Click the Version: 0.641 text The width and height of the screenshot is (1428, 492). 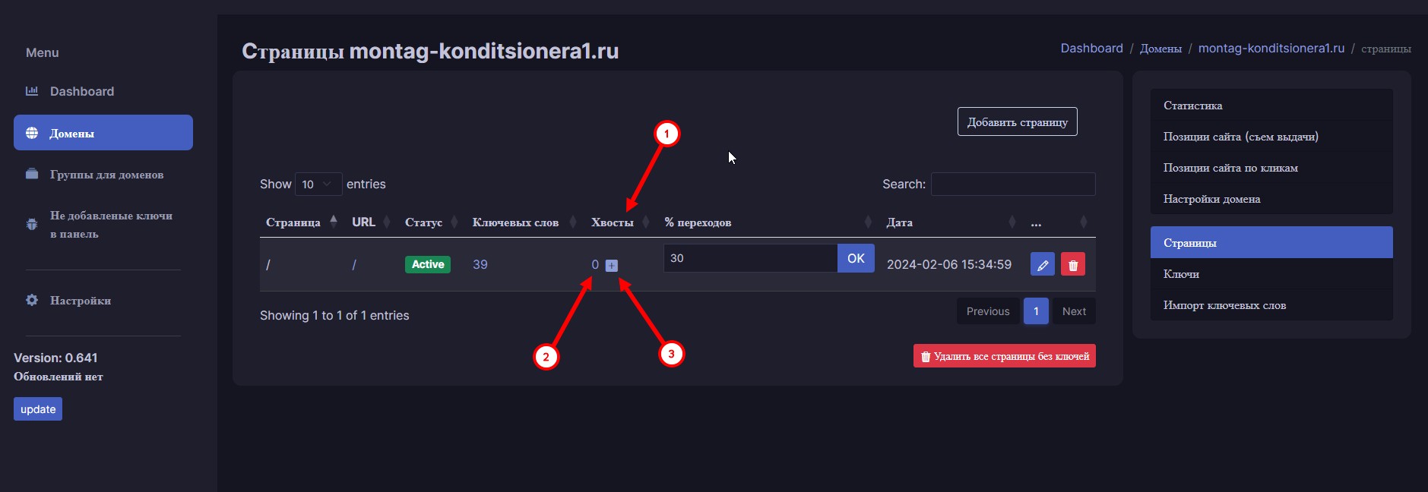coord(55,358)
